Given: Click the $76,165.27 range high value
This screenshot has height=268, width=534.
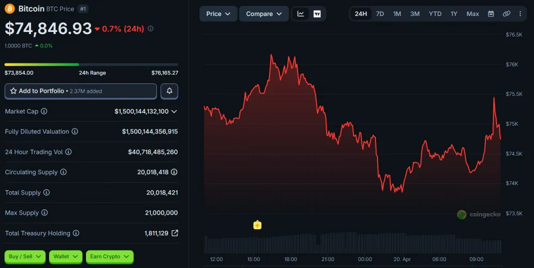Looking at the screenshot, I should tap(165, 72).
